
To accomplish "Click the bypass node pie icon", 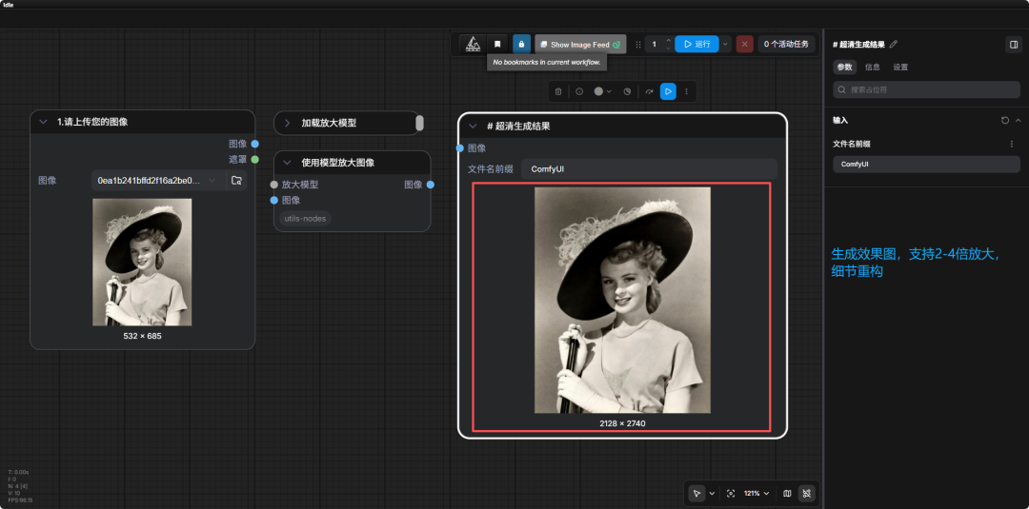I will pyautogui.click(x=627, y=91).
